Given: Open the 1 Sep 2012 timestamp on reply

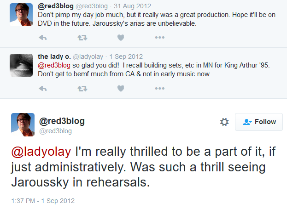Looking at the screenshot, I should click(x=126, y=56).
